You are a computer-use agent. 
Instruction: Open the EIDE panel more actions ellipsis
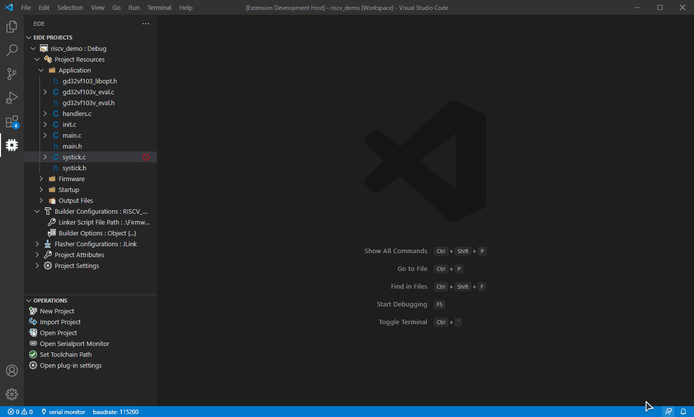(146, 24)
